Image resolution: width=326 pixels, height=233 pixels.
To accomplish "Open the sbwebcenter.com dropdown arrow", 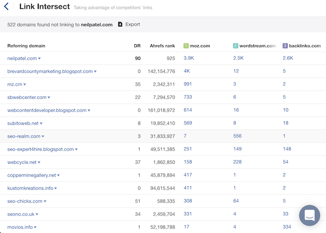I will pyautogui.click(x=49, y=97).
